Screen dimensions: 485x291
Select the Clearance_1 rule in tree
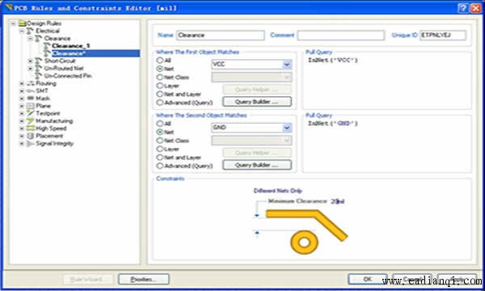coord(71,46)
